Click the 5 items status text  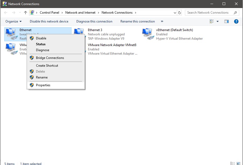9,164
